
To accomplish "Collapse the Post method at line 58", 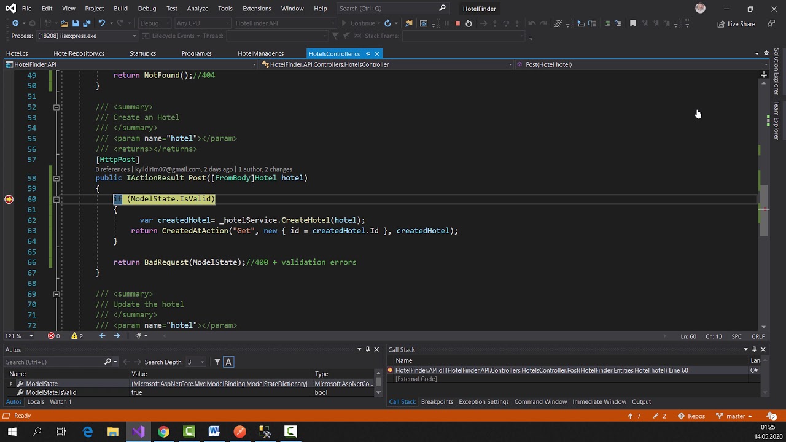I will click(56, 178).
